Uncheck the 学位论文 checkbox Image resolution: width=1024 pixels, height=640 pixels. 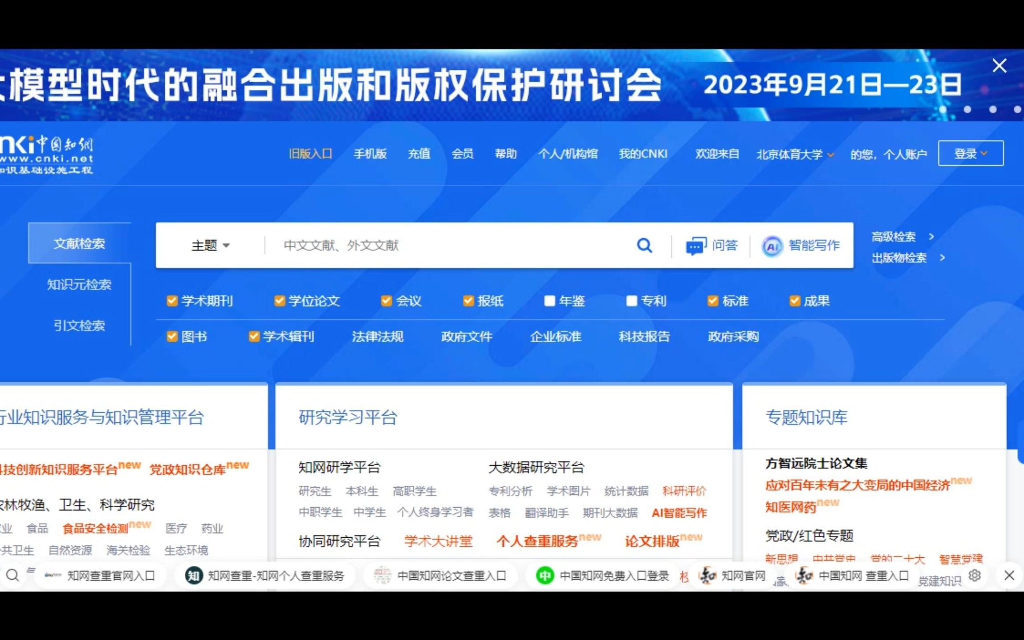(280, 301)
